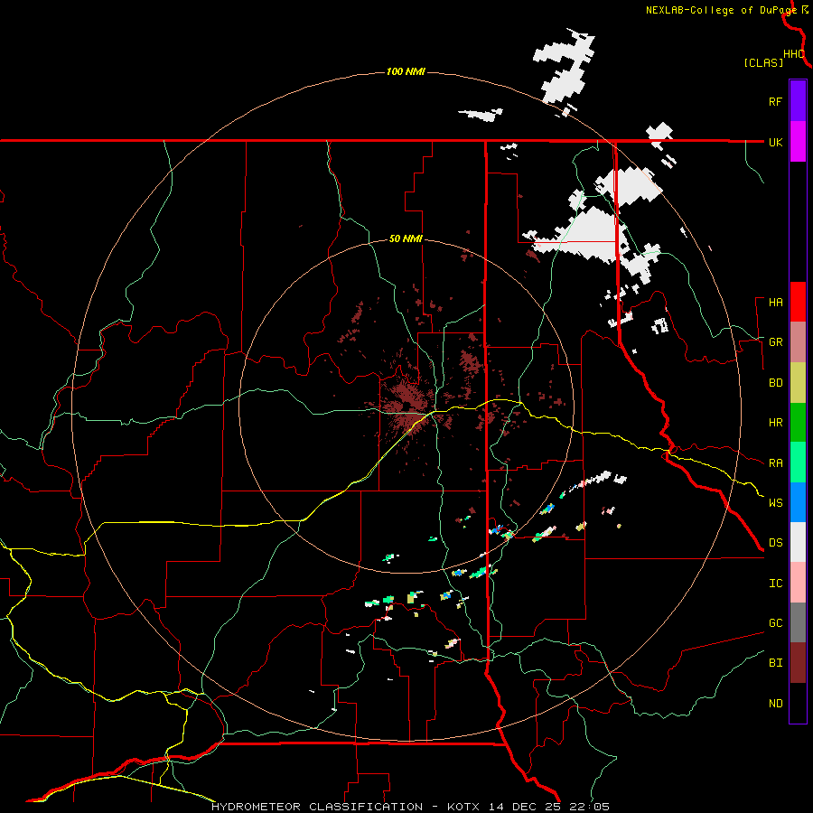
Task: Click the HYDROMETEOR CLASSIFICATION title text
Action: point(317,807)
